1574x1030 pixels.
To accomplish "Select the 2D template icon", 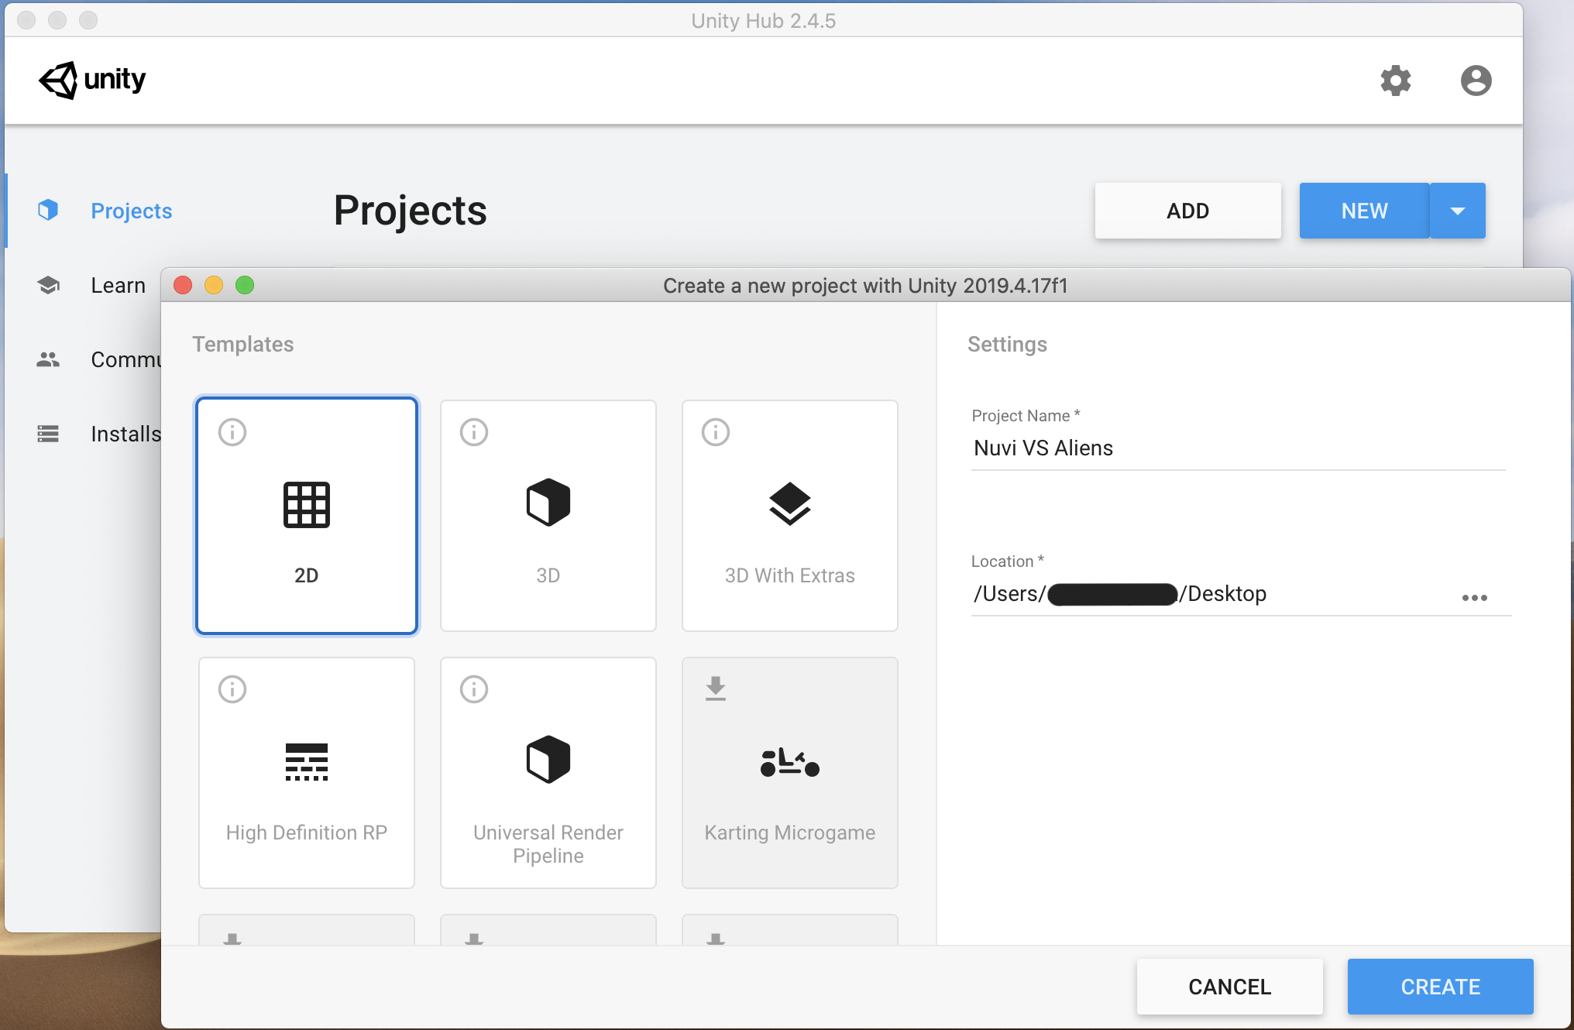I will coord(307,506).
